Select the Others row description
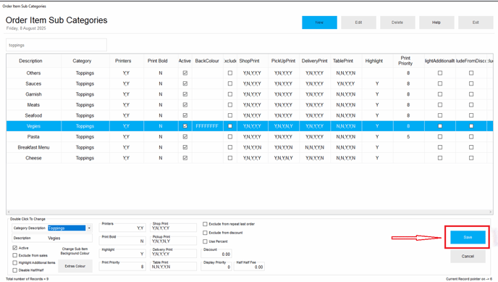The image size is (498, 282). 33,73
